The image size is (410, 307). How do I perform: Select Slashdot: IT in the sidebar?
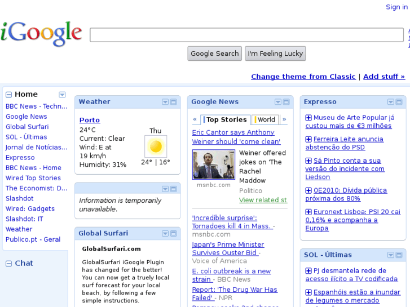point(24,219)
